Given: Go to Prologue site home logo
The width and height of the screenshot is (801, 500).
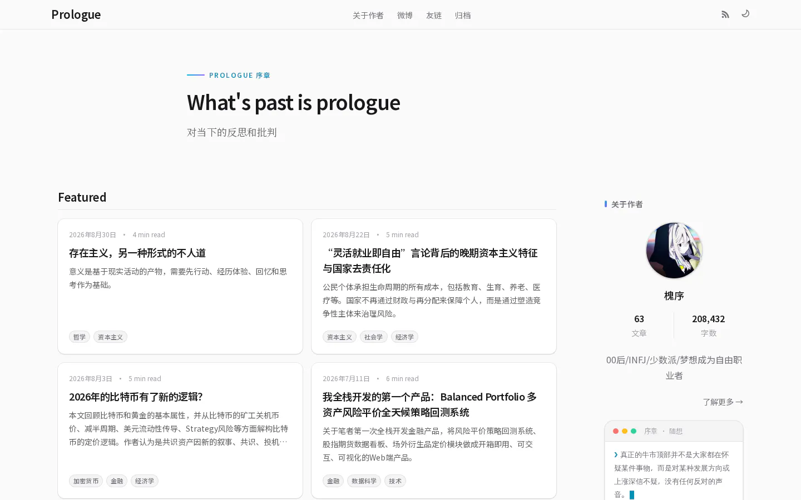Looking at the screenshot, I should [76, 14].
